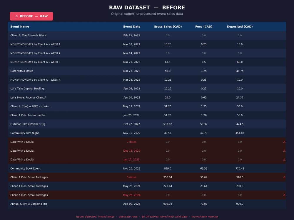The height and width of the screenshot is (220, 294).
Task: Click warning icon on last Small Packages row
Action: click(284, 195)
